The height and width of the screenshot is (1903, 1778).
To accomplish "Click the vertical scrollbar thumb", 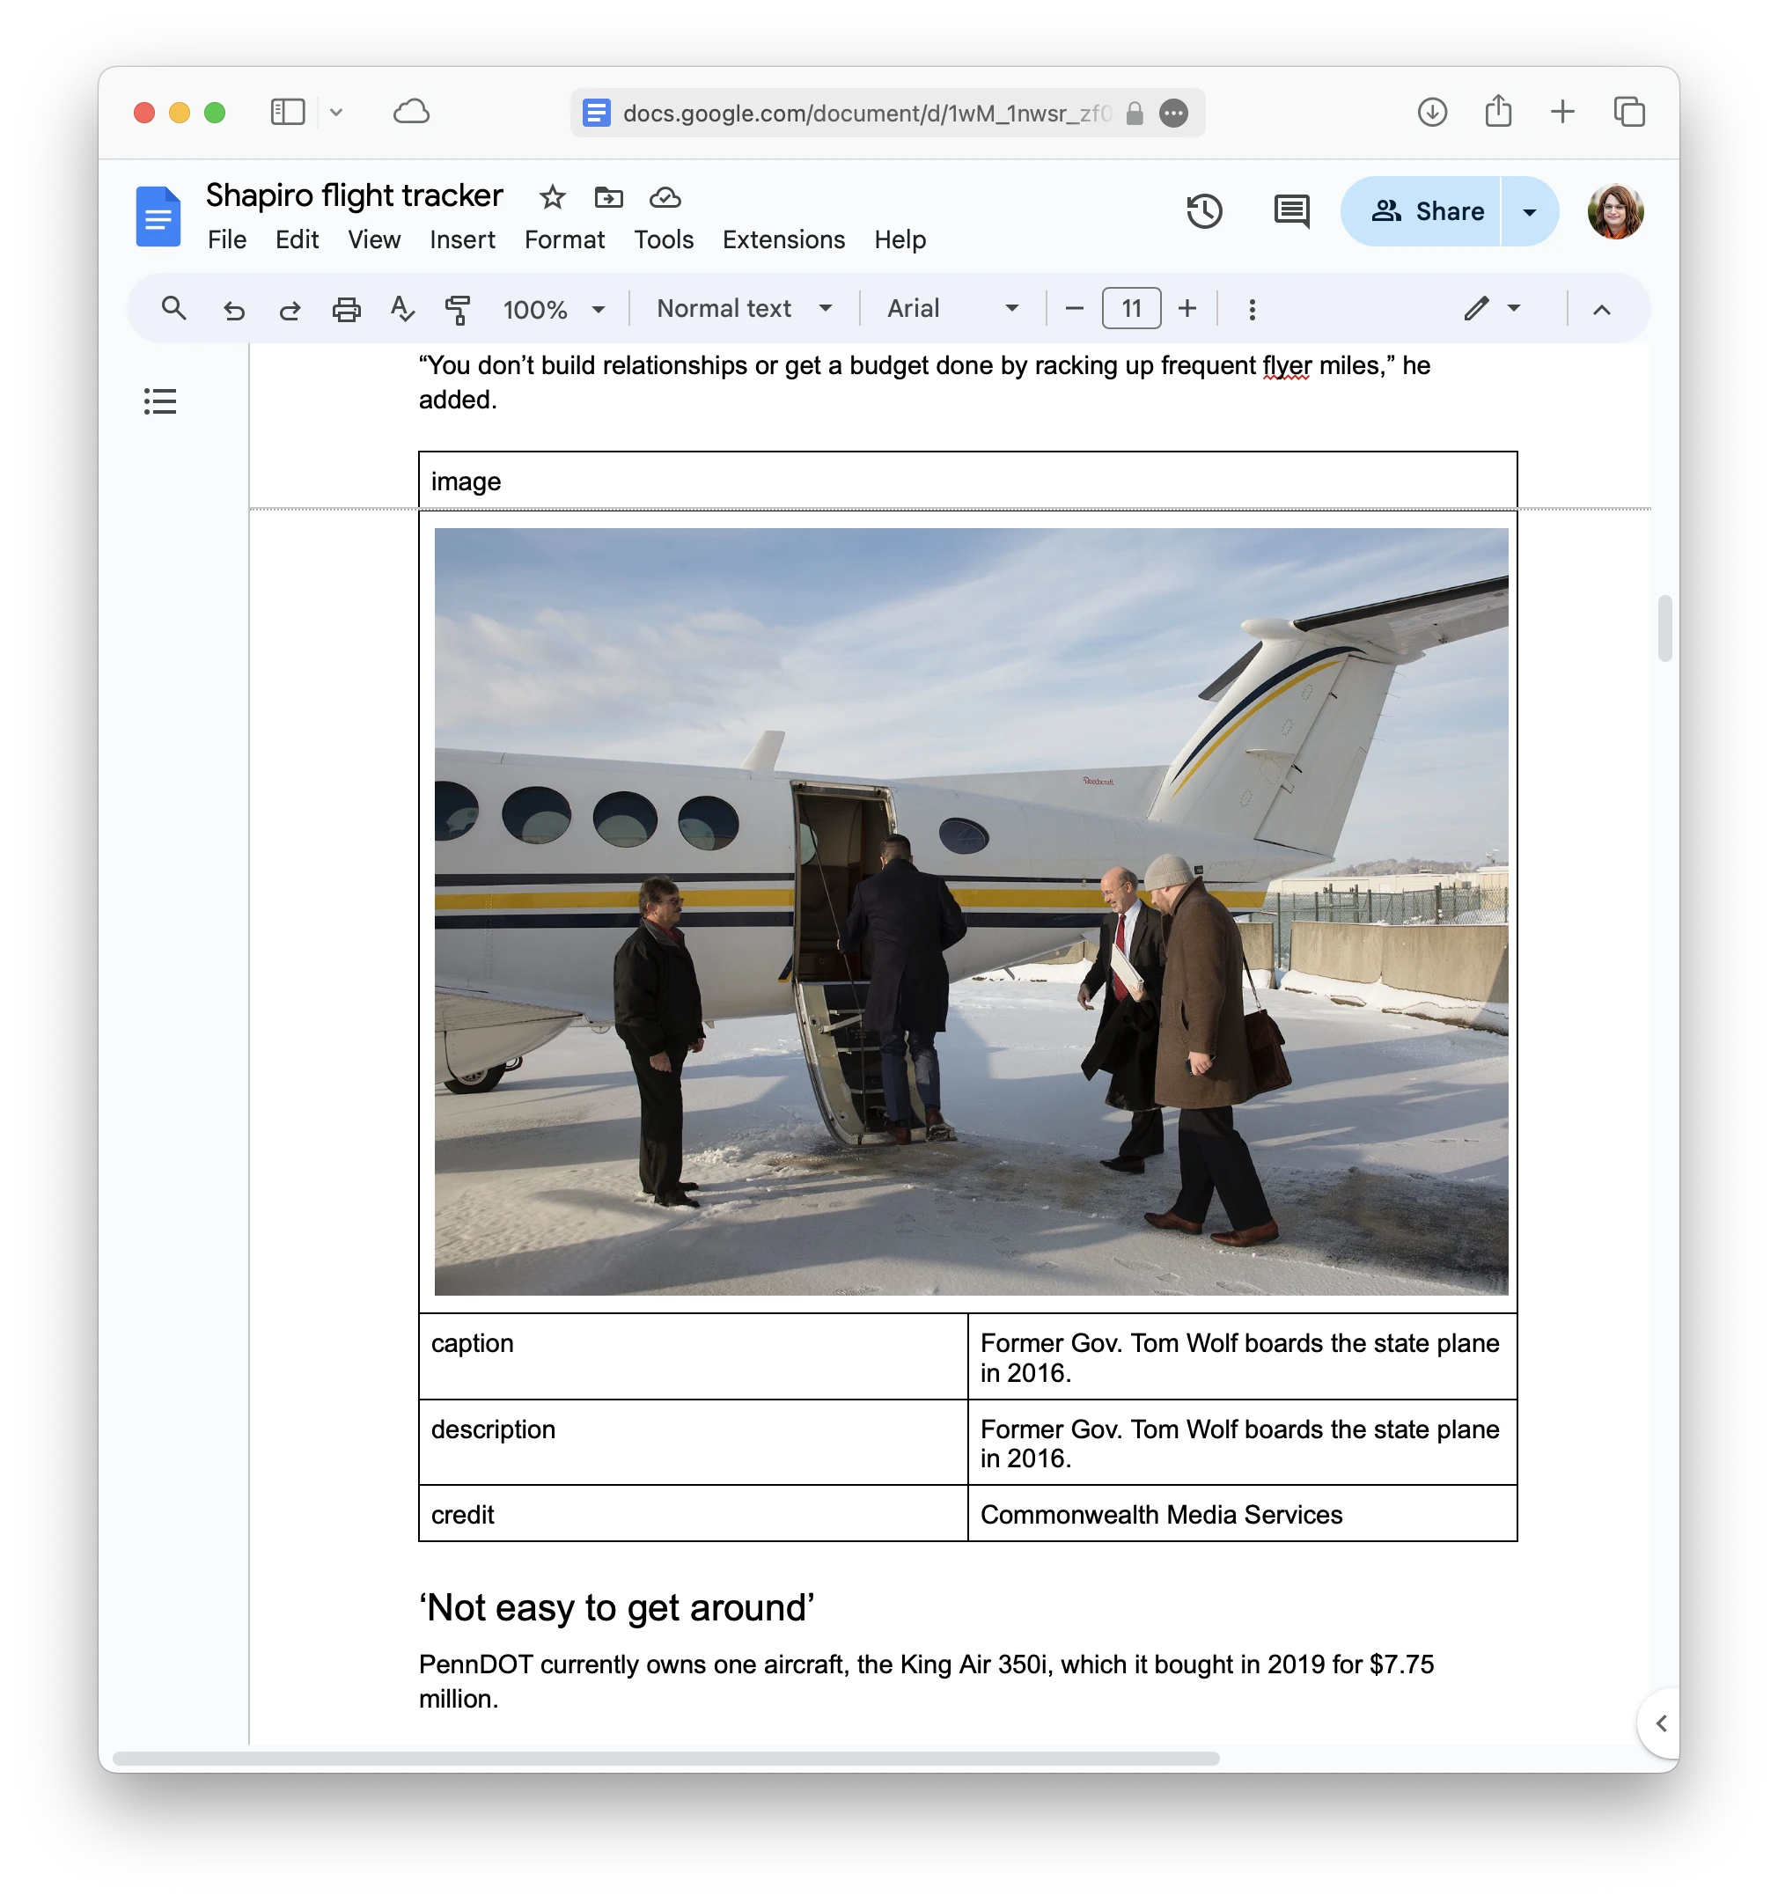I will coord(1665,628).
